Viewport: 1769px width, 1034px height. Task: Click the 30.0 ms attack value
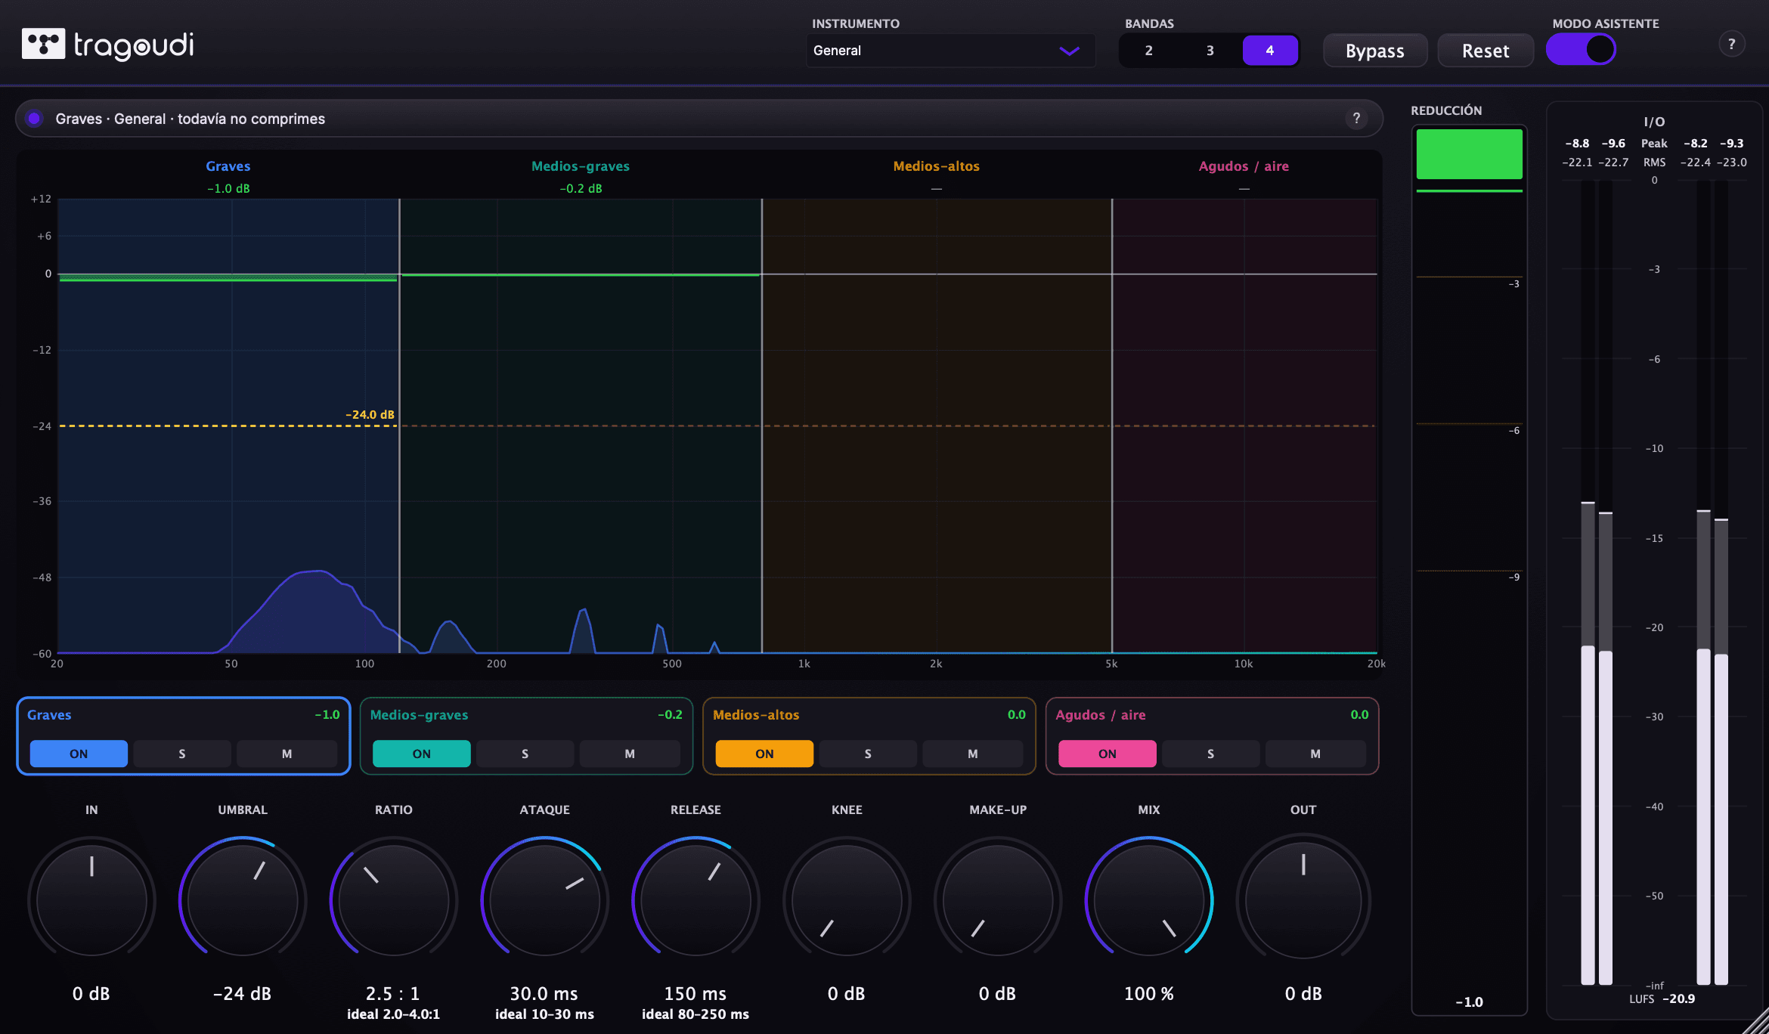[x=544, y=993]
